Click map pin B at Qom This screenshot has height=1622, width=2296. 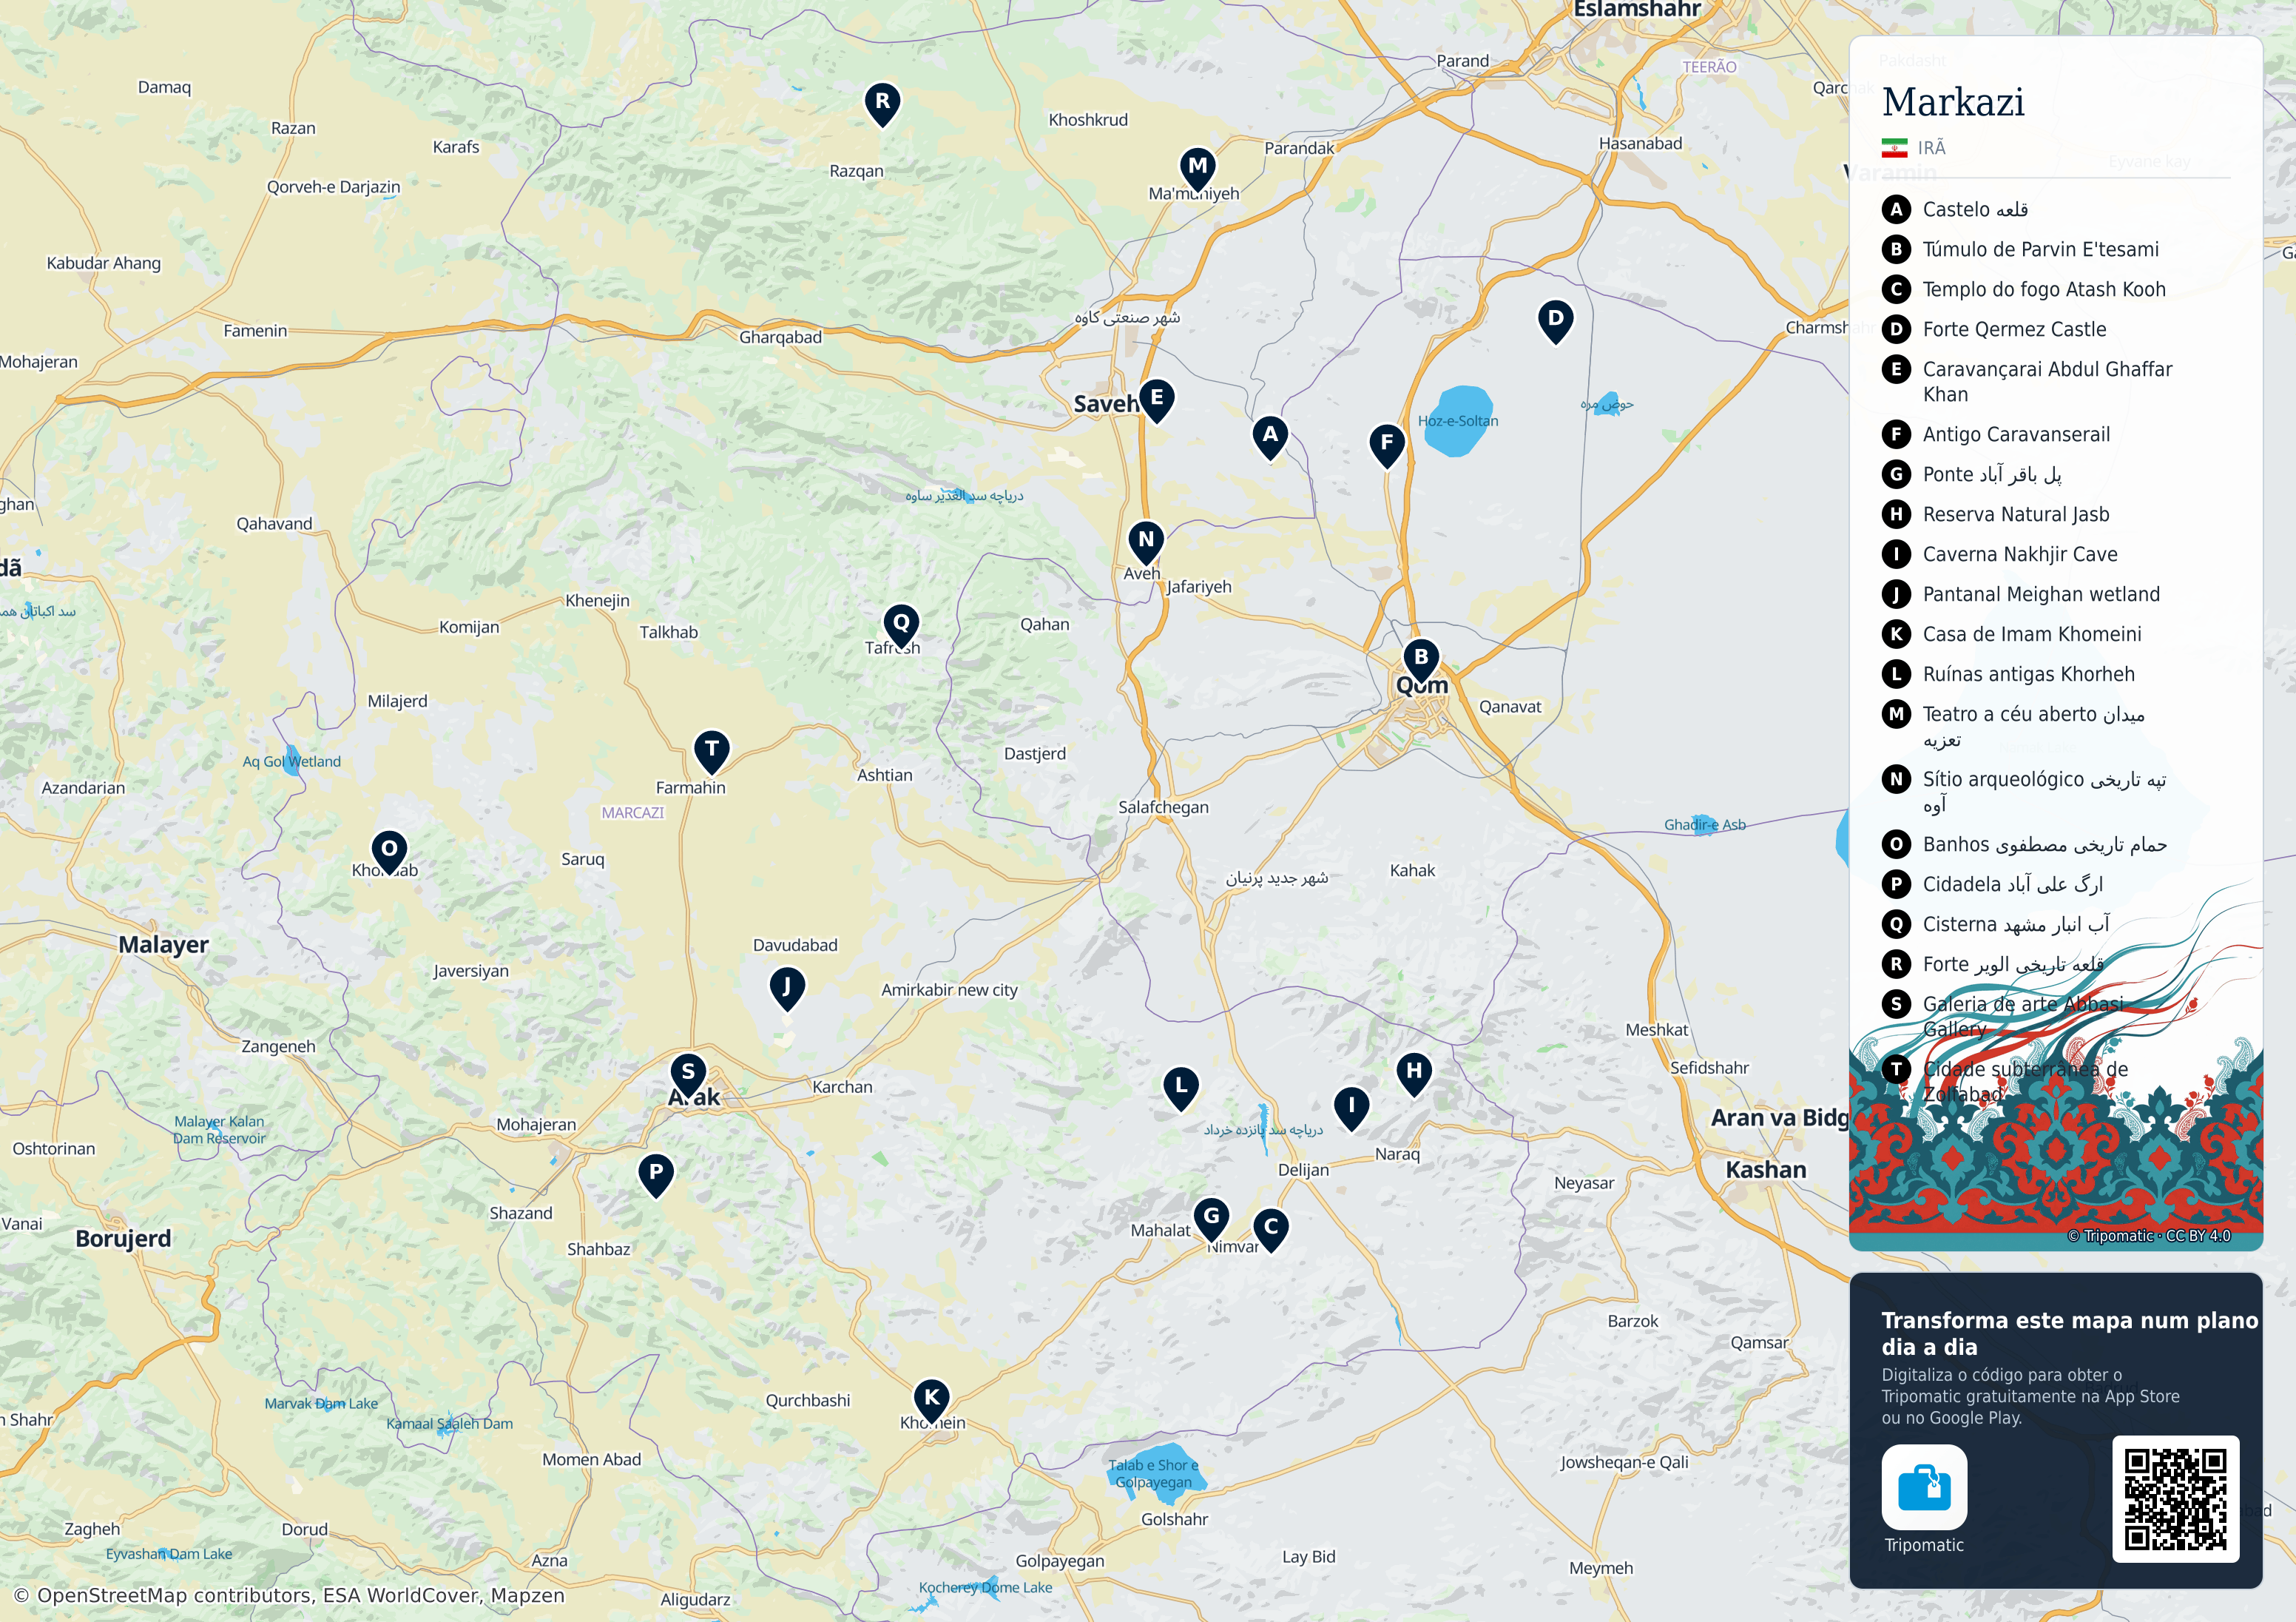(1421, 660)
